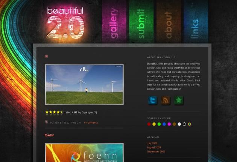This screenshot has height=162, width=237.
Task: Click the 'SEARCH BY COLOR' heading
Action: [x=159, y=118]
